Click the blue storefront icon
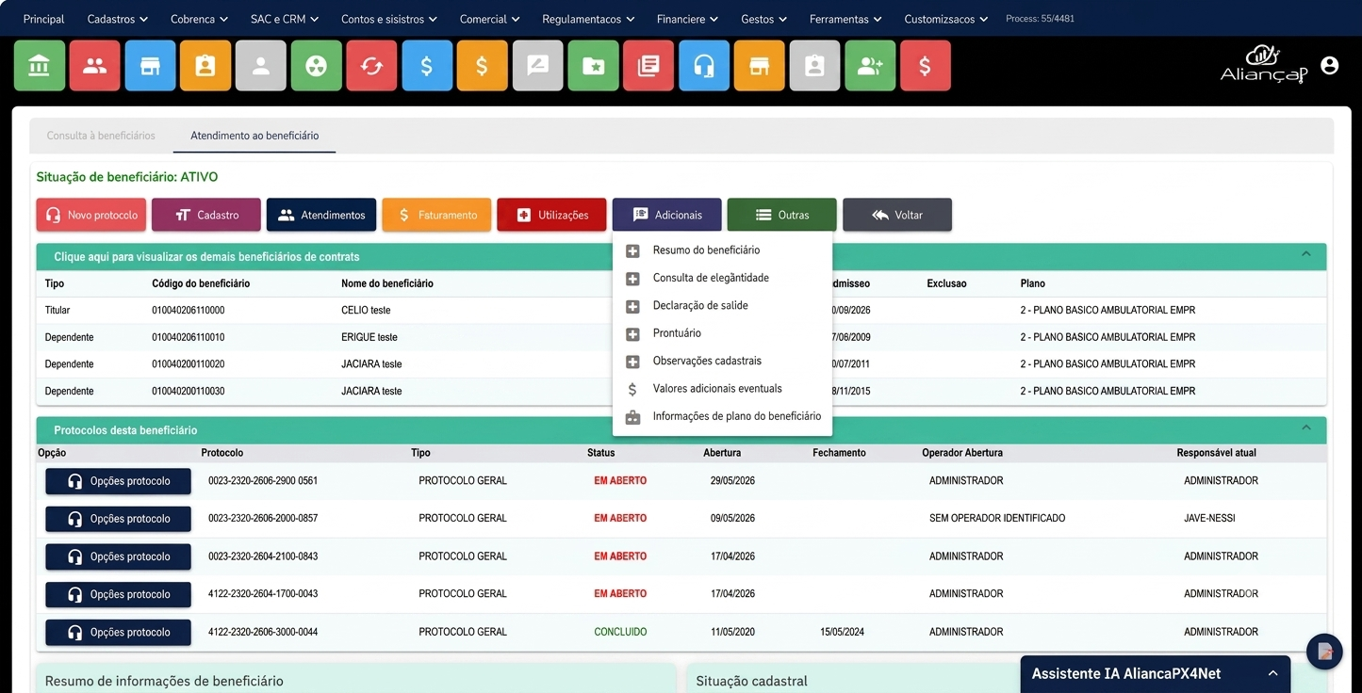 pos(150,66)
